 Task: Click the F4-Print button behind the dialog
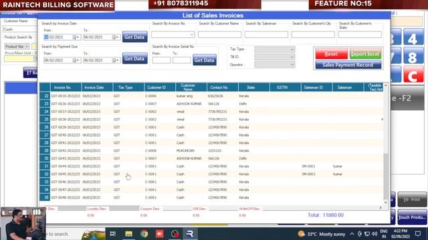(412, 199)
